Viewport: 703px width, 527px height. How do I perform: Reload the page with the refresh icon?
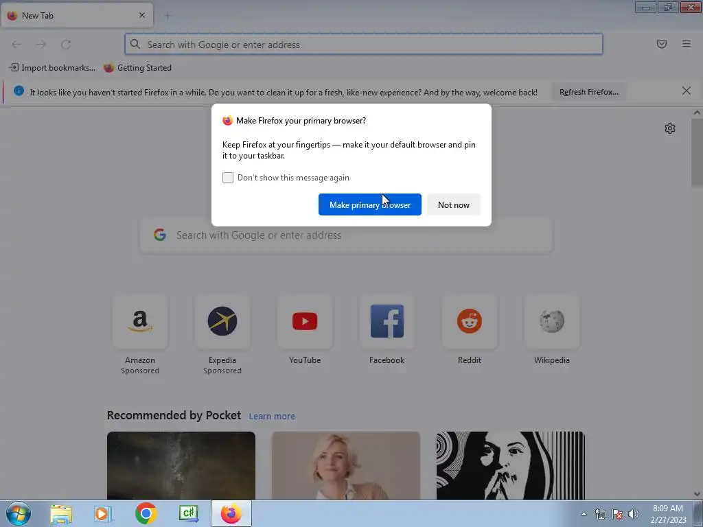pos(66,45)
